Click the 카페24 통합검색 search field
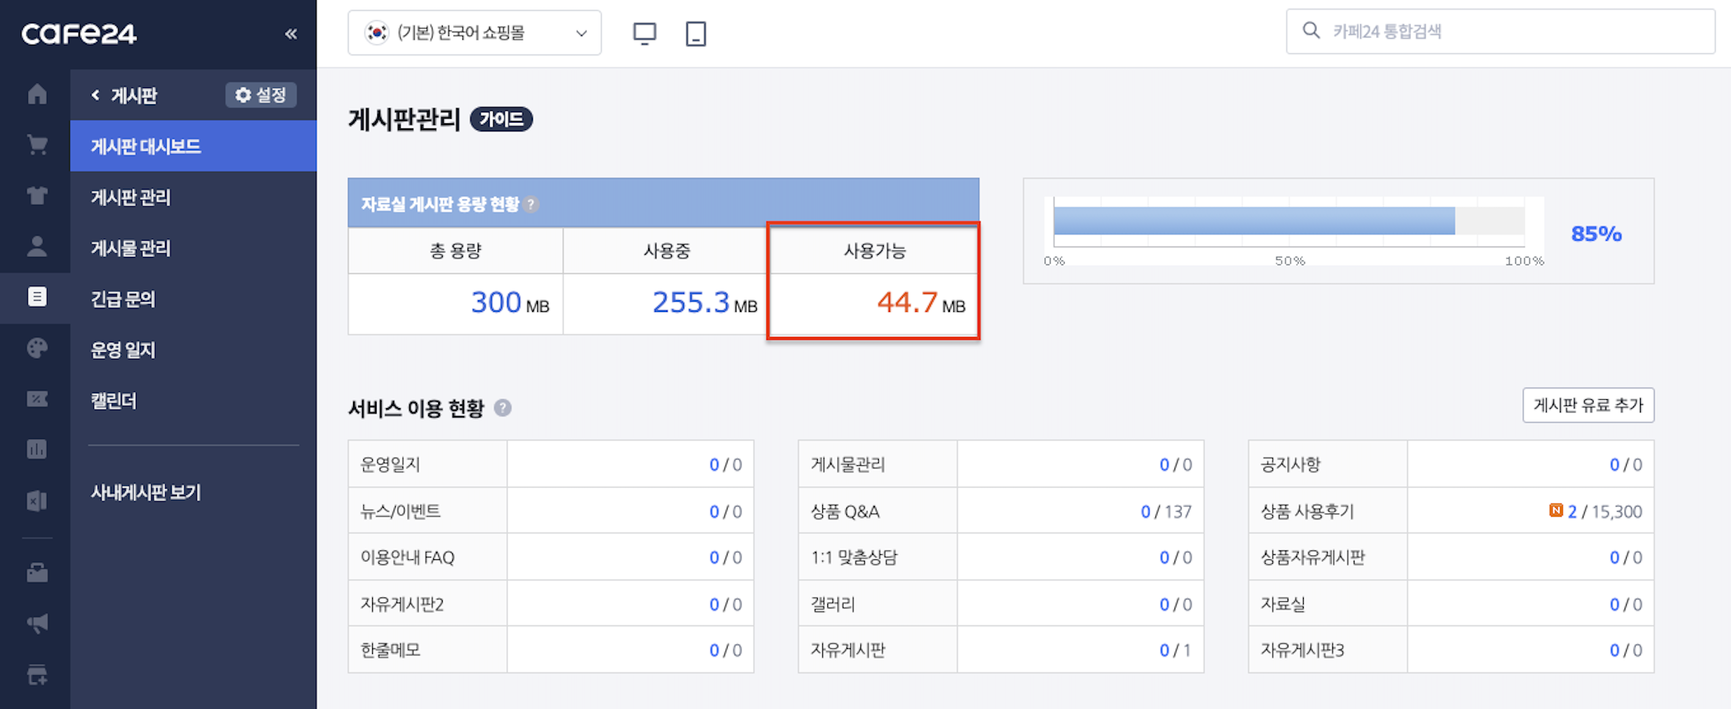Viewport: 1731px width, 709px height. (1500, 32)
